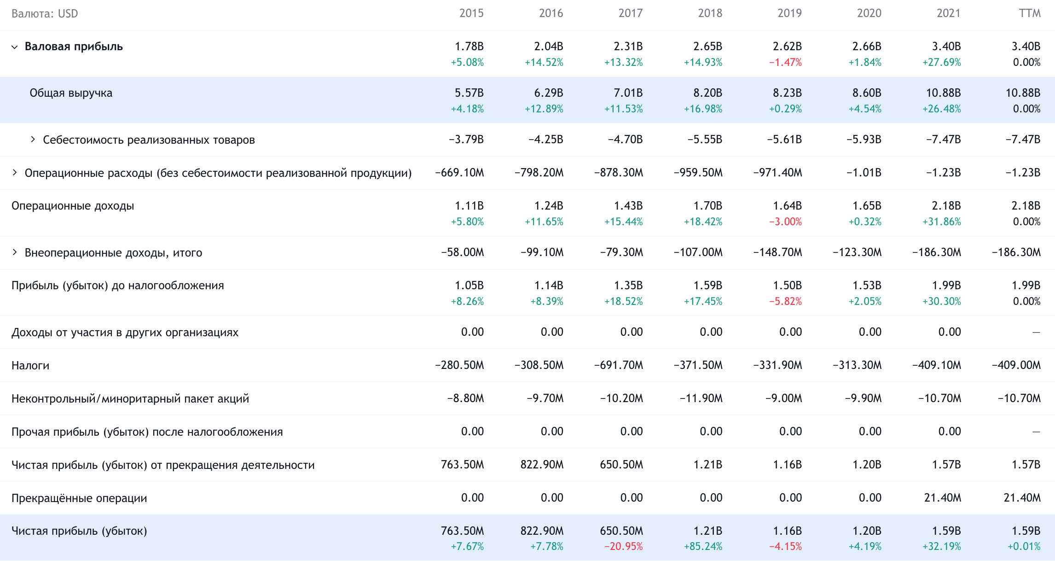Screen dimensions: 1055x561
Task: Click the Прекращённые операции row label
Action: click(x=79, y=498)
